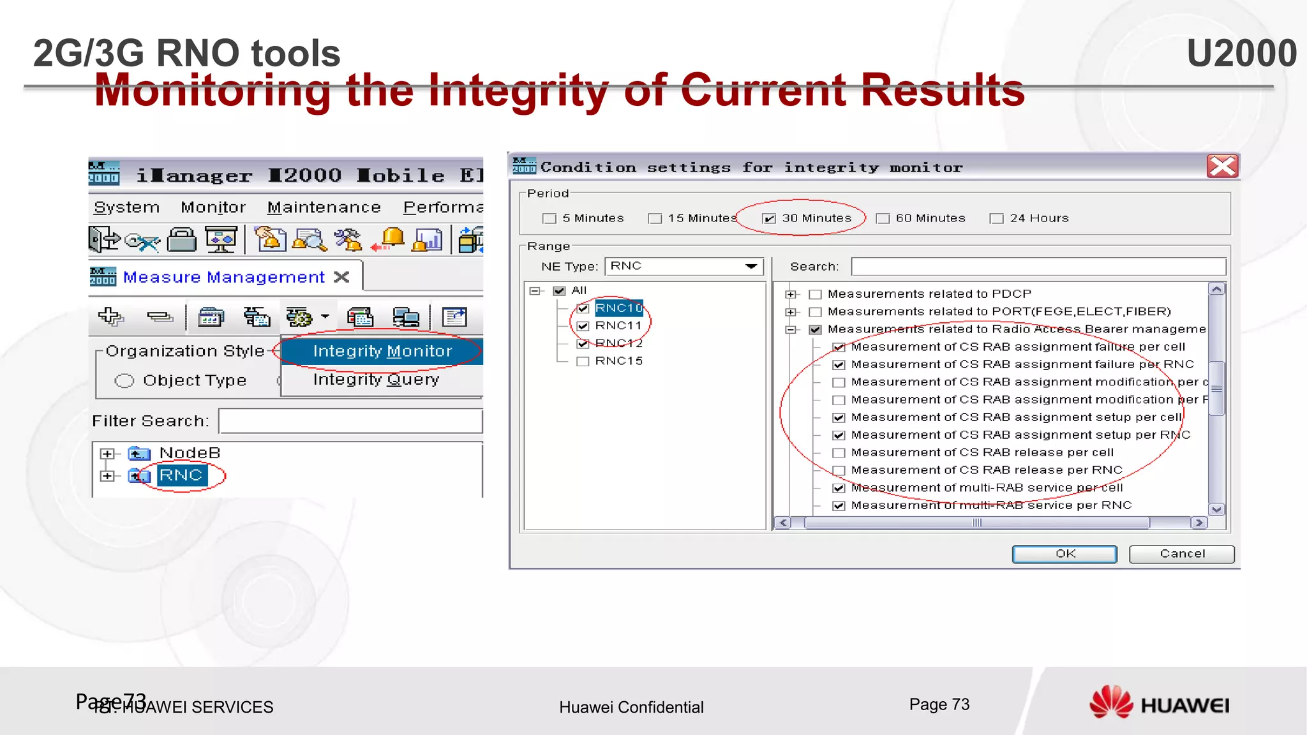Click the stacked boxes icon at toolbar edge
The height and width of the screenshot is (735, 1307).
(x=471, y=240)
